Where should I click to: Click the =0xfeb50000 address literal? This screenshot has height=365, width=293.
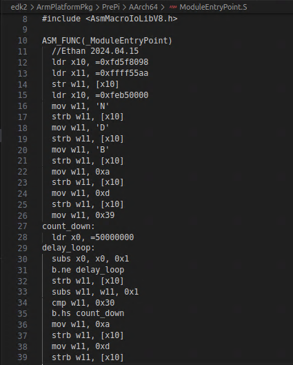pyautogui.click(x=121, y=95)
